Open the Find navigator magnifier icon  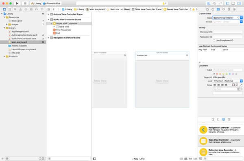pos(15,9)
